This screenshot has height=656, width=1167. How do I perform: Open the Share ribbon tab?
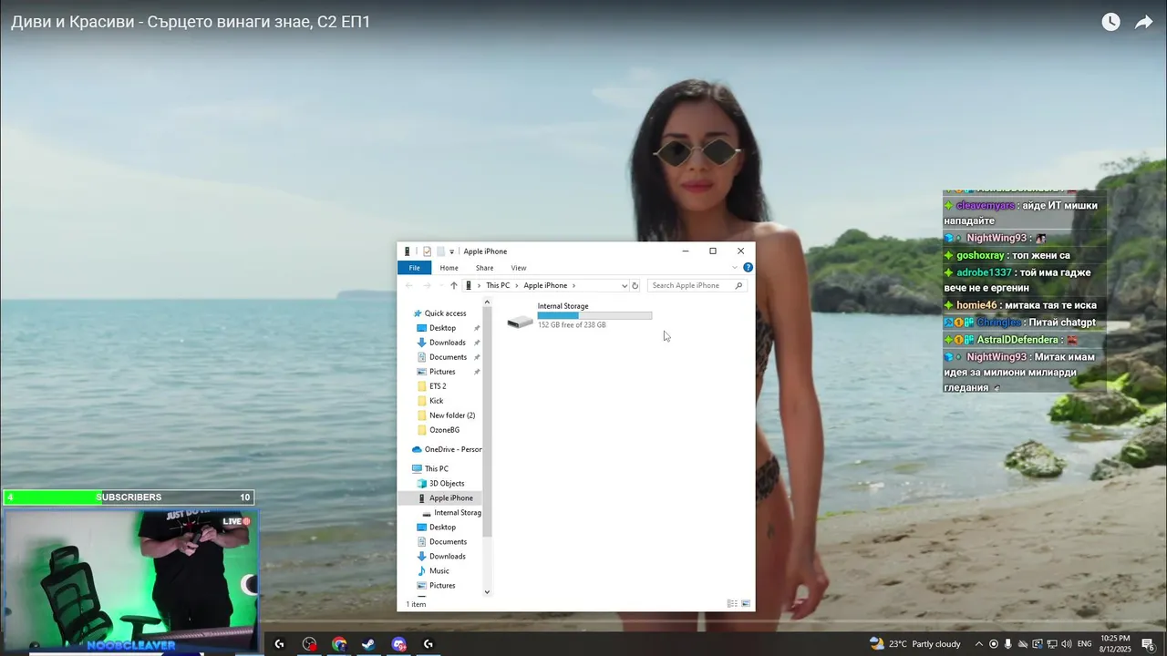[x=484, y=268]
